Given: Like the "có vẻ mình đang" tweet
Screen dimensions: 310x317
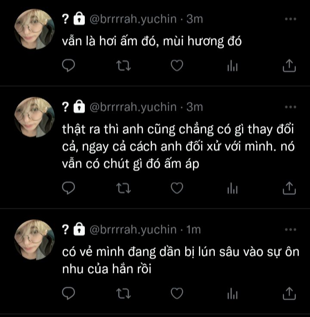Looking at the screenshot, I should coord(177,293).
